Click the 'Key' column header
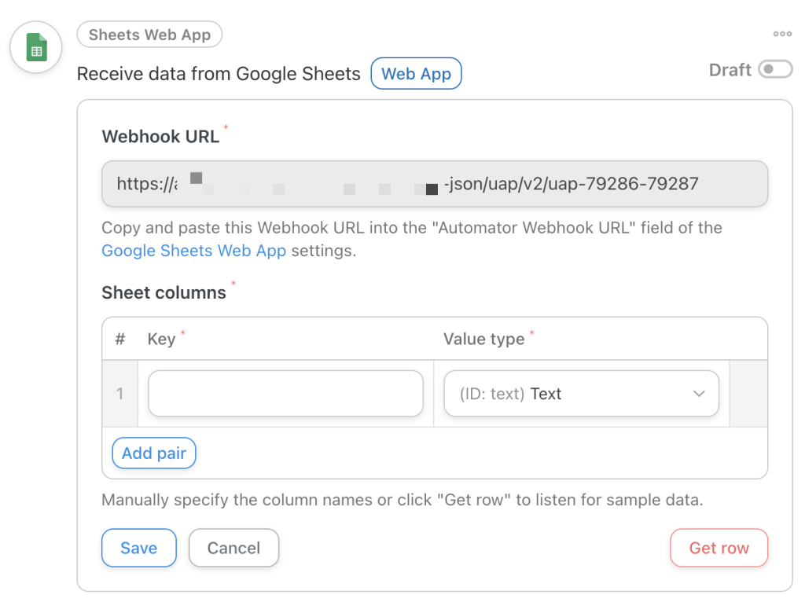This screenshot has width=805, height=602. click(x=160, y=339)
